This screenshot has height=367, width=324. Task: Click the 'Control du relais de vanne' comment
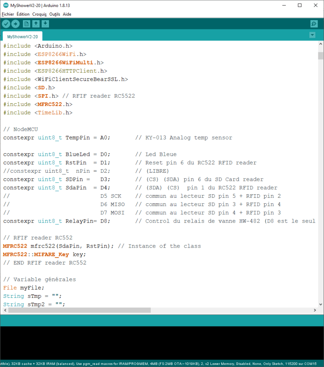click(x=225, y=221)
